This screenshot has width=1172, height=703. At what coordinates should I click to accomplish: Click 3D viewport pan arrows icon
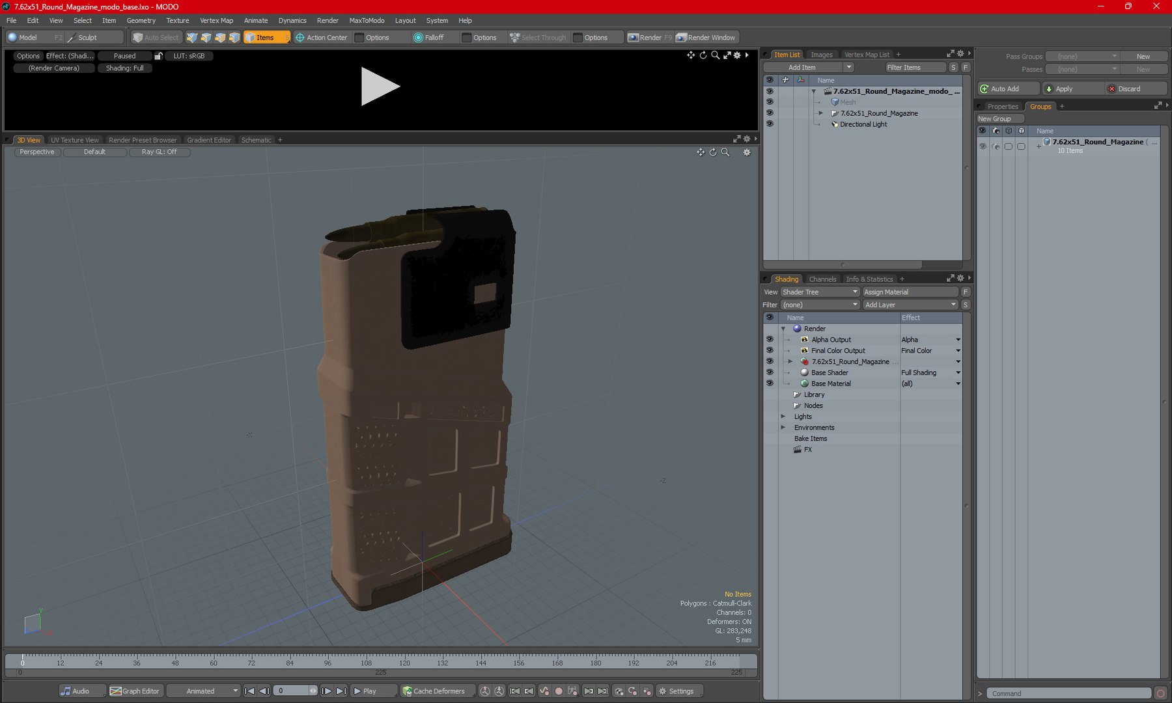[701, 152]
